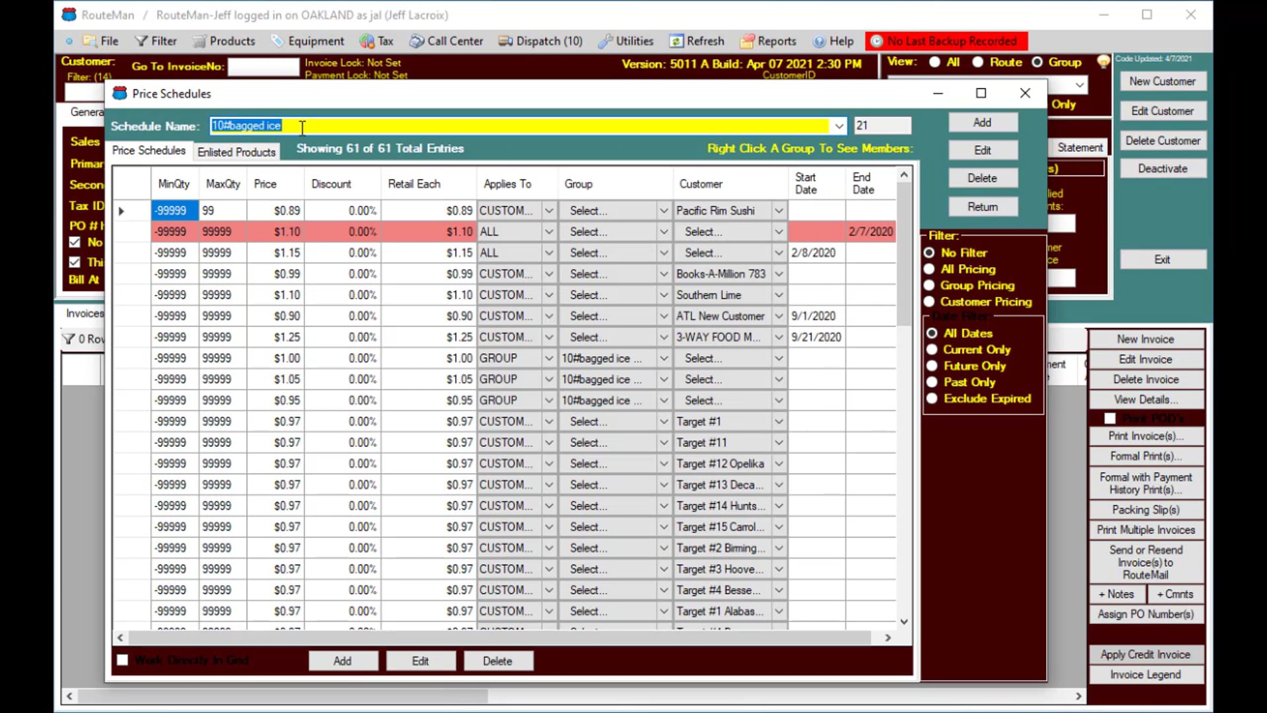This screenshot has height=713, width=1267.
Task: Switch to the Price Schedules tab
Action: [x=149, y=151]
